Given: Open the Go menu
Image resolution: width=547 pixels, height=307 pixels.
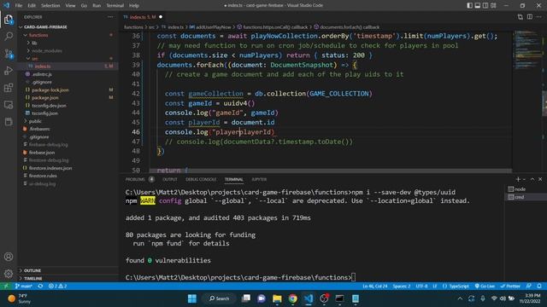Looking at the screenshot, I should point(84,6).
